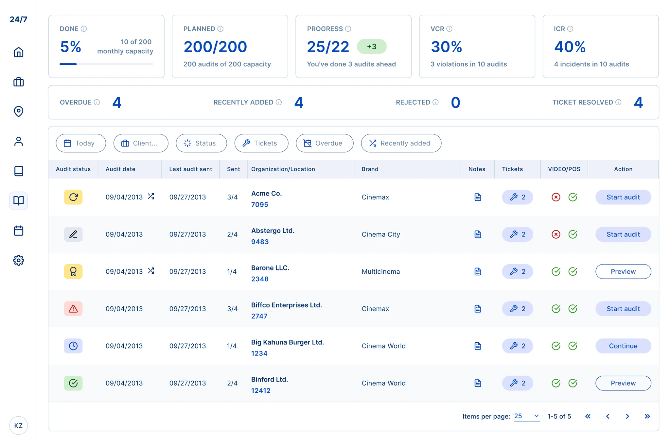Screen dimensions: 670x446
Task: Open the settings gear in the sidebar
Action: click(18, 260)
